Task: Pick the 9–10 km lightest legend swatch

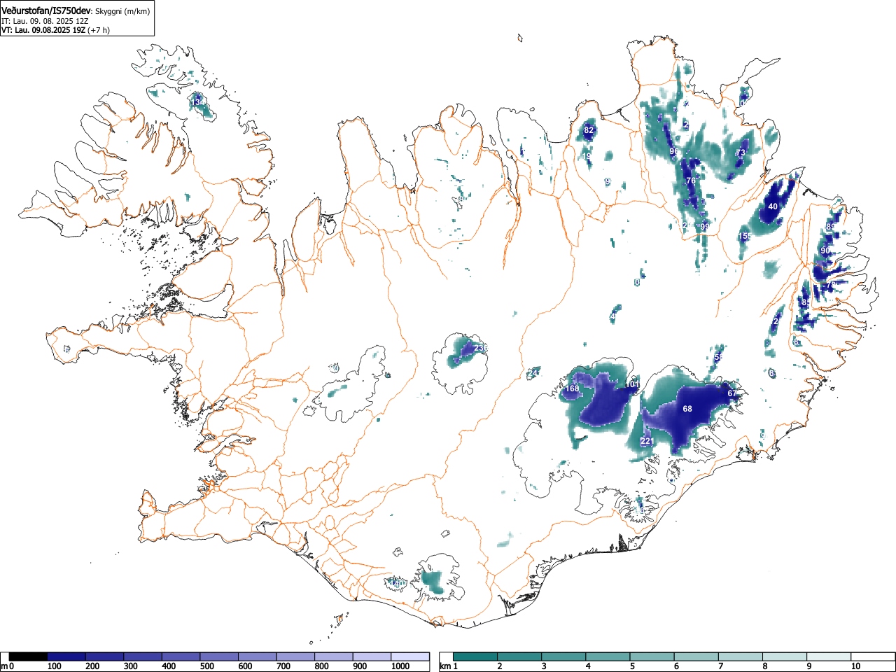Action: pos(830,657)
